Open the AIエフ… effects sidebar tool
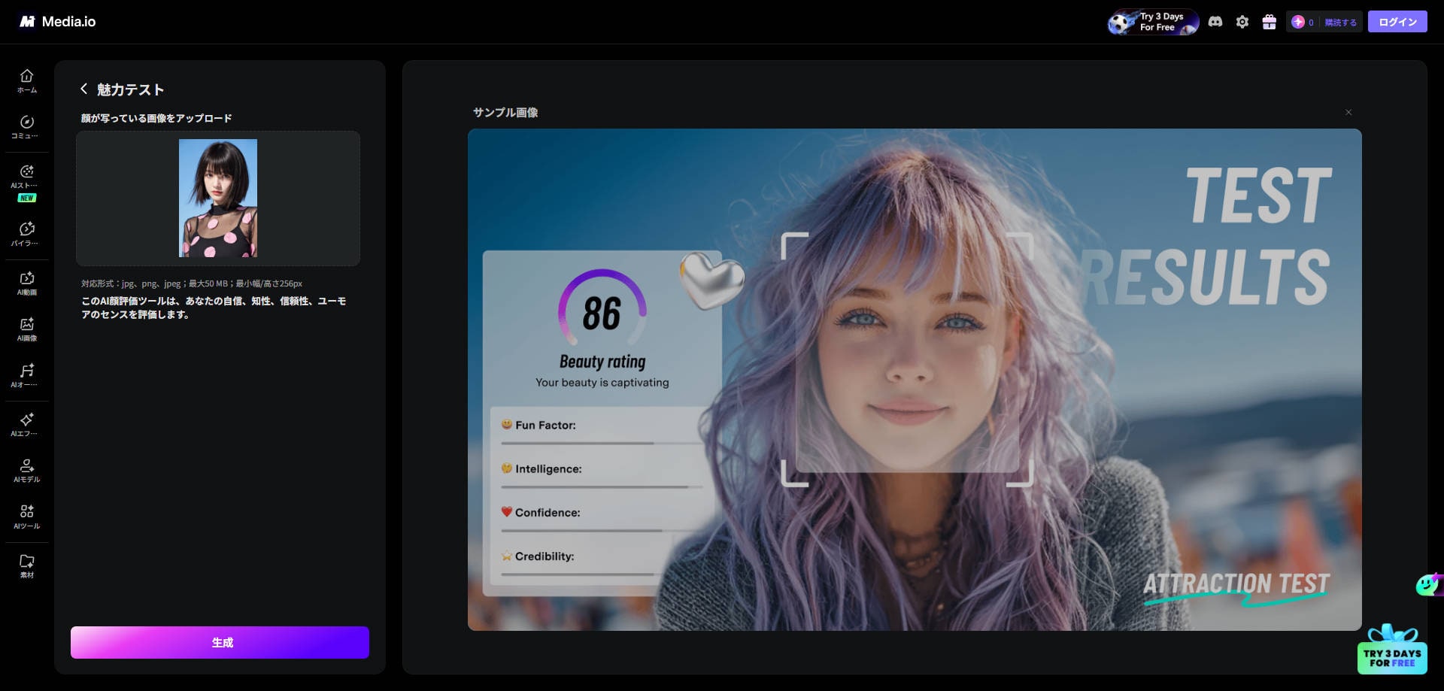The width and height of the screenshot is (1444, 691). (27, 424)
